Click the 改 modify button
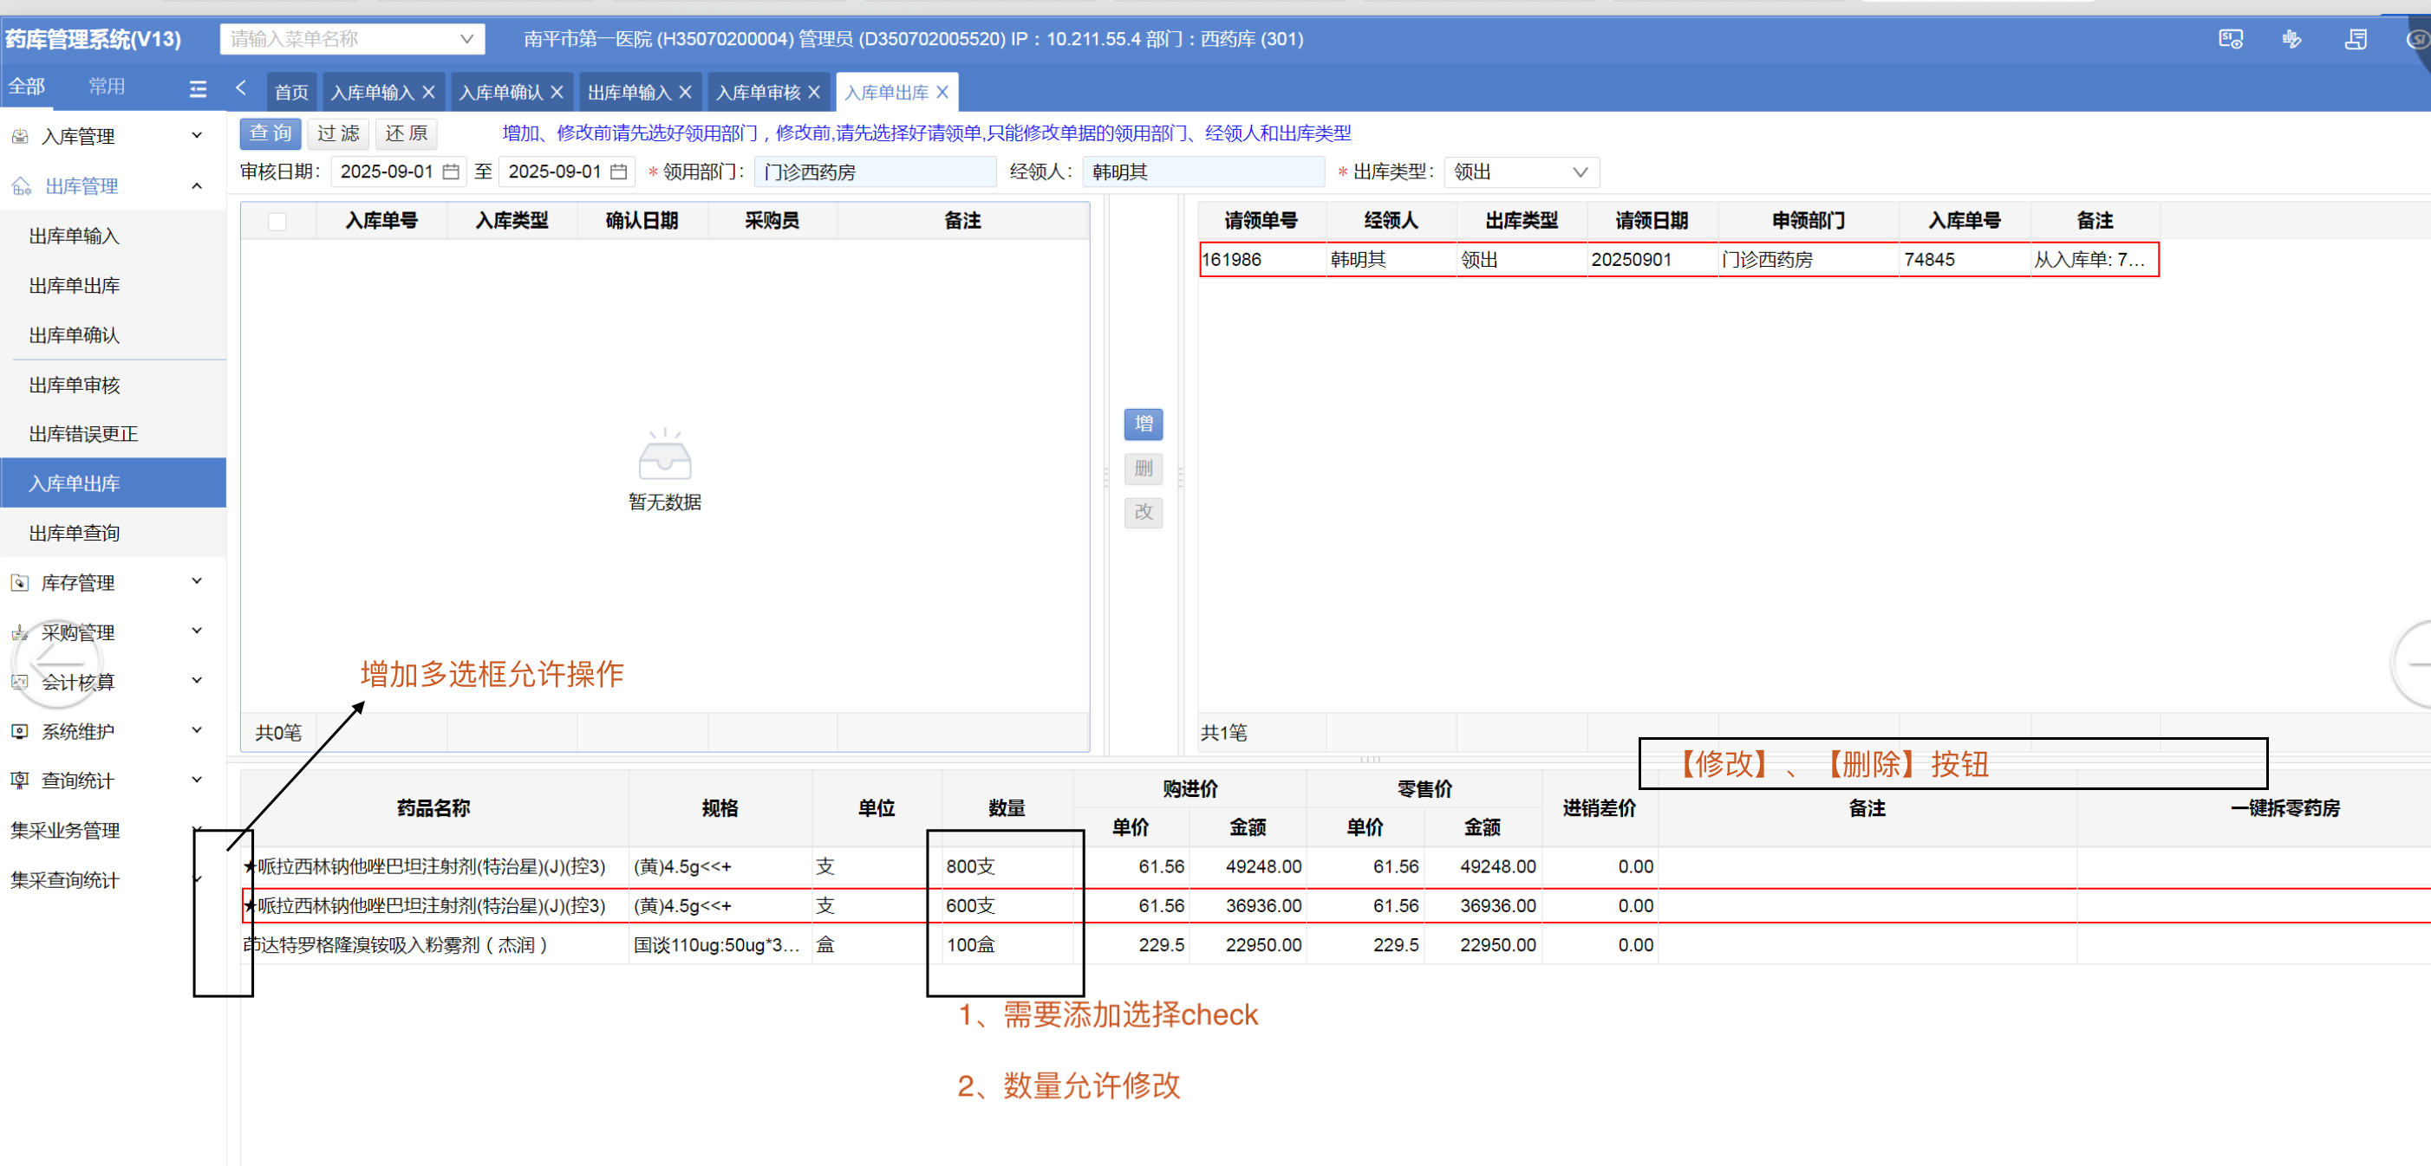 point(1143,513)
